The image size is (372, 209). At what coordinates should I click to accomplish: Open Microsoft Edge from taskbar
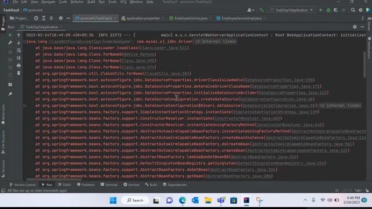coord(182,200)
